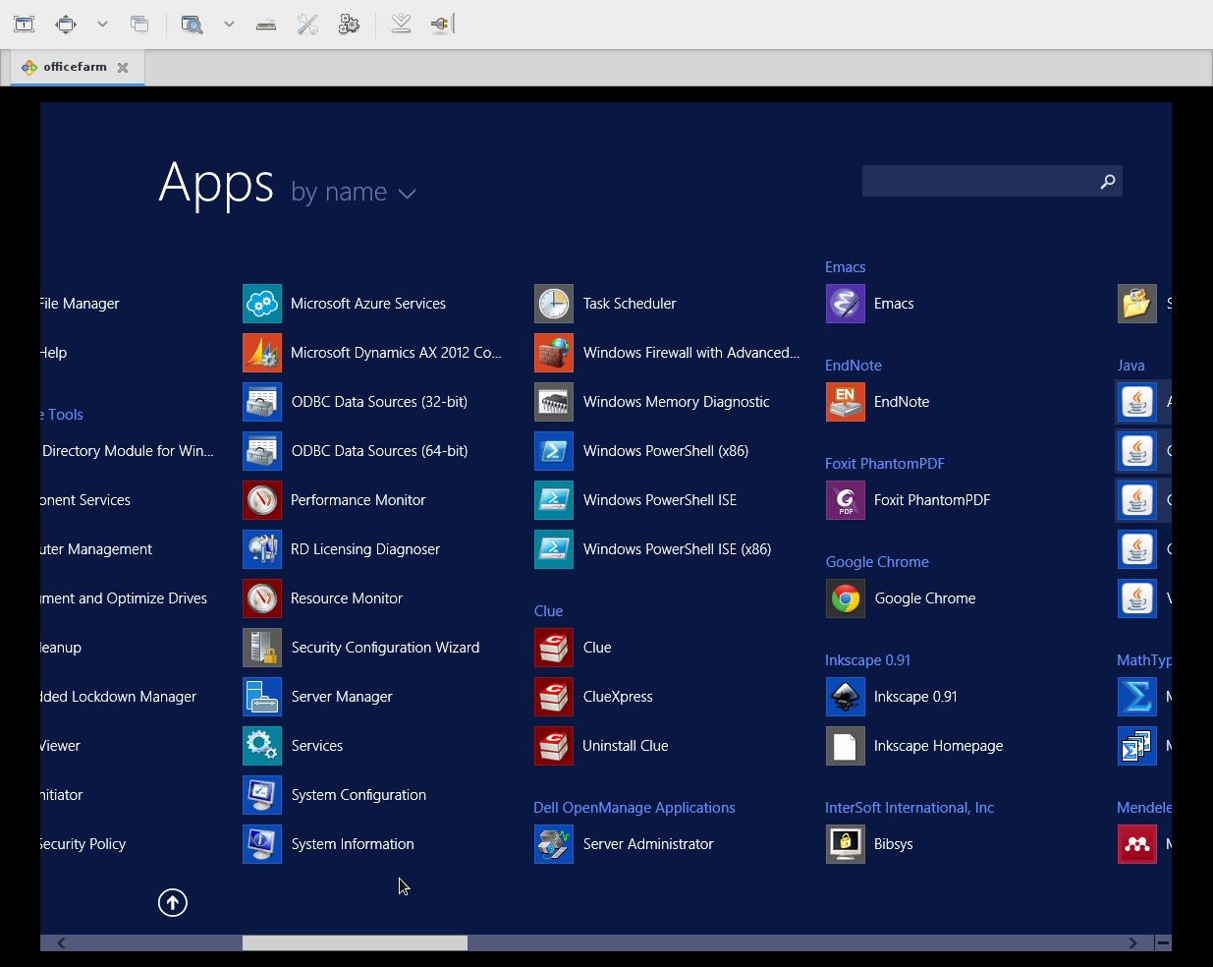
Task: Click the MathType sigma icon
Action: tap(1137, 697)
